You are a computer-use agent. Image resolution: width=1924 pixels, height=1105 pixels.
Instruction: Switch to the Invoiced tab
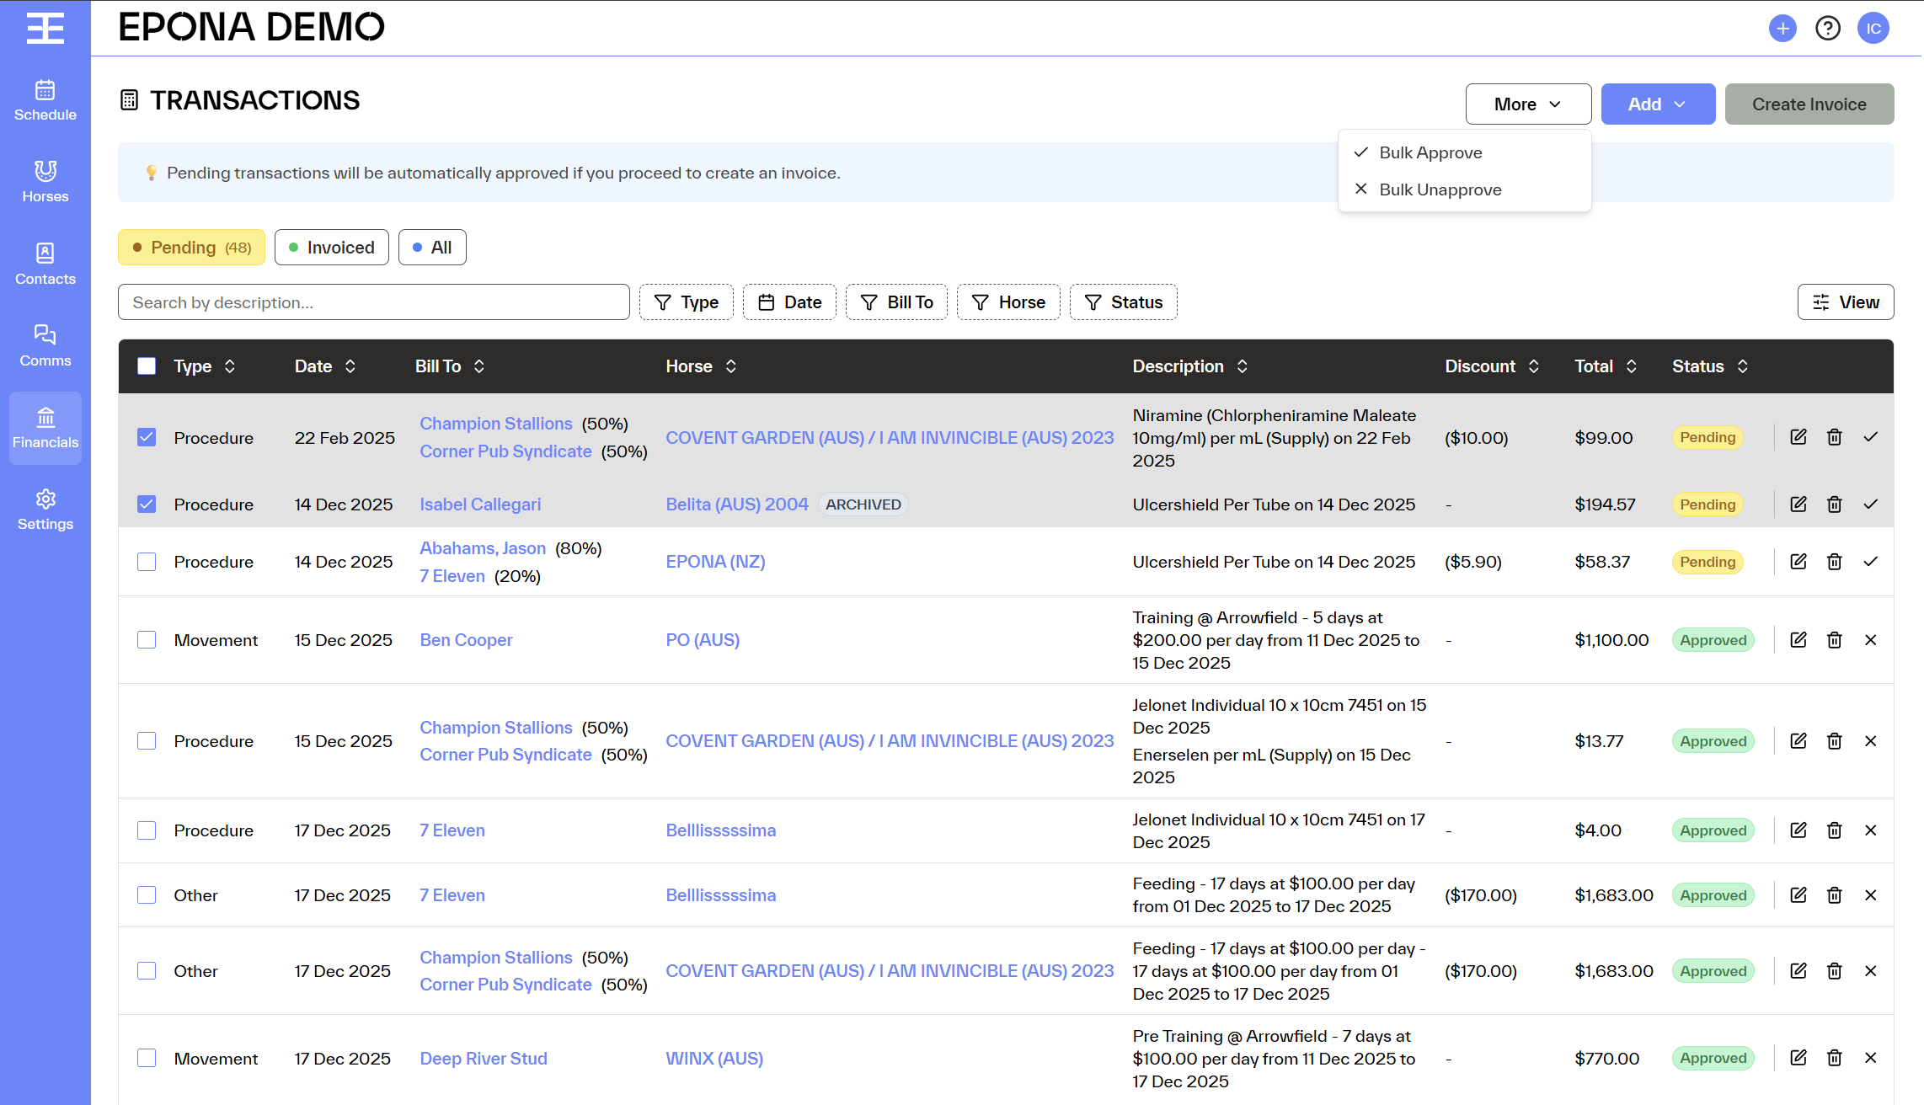point(331,248)
